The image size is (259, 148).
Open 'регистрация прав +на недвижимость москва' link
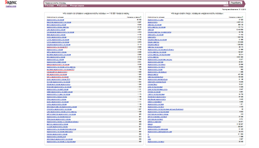(62, 107)
